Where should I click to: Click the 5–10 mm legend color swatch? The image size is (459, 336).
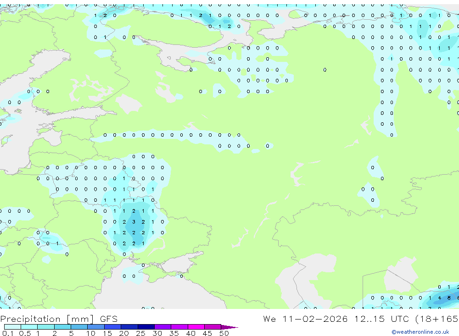point(79,327)
